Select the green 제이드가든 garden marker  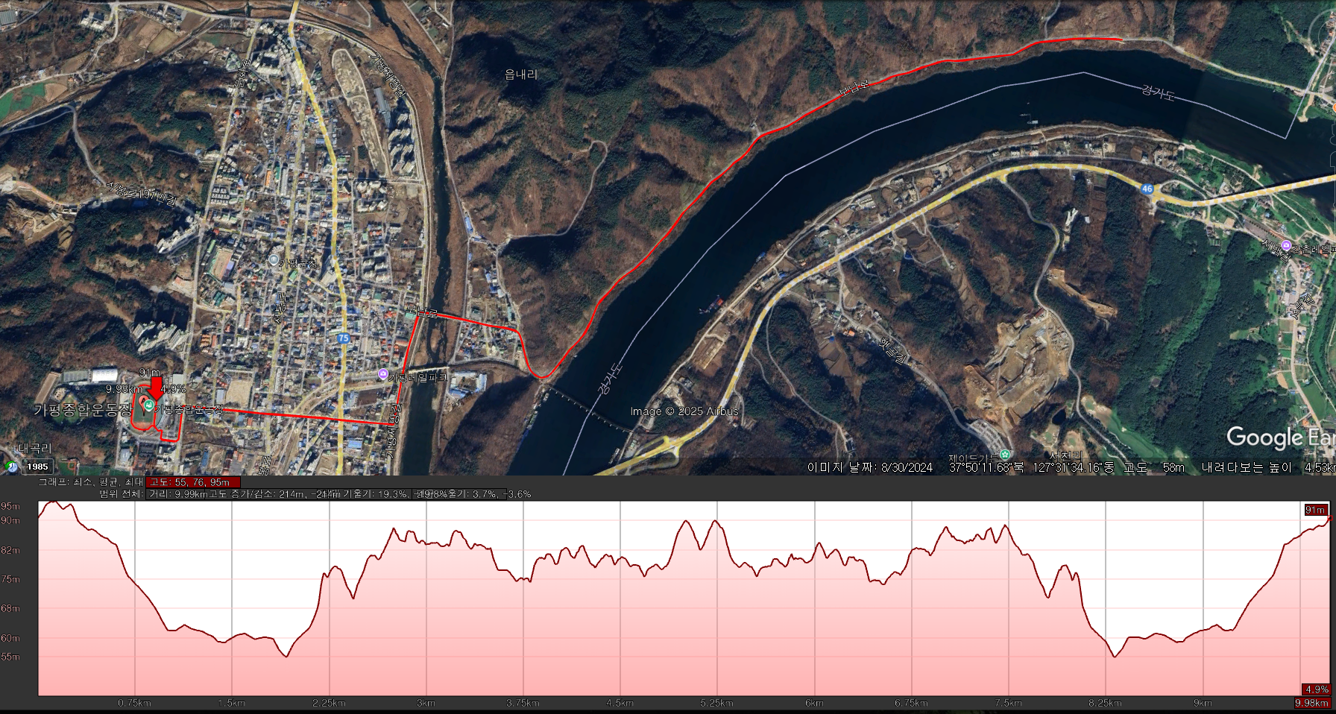tap(1005, 454)
